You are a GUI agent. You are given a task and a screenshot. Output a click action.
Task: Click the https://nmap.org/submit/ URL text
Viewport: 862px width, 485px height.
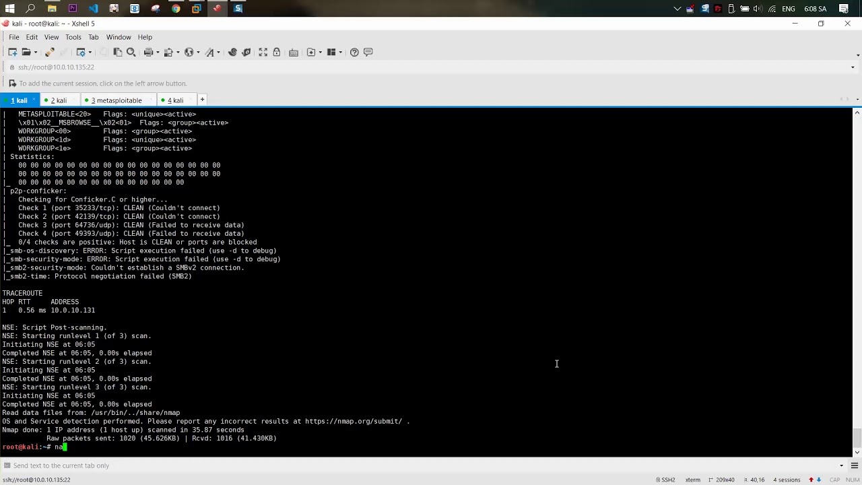click(354, 422)
